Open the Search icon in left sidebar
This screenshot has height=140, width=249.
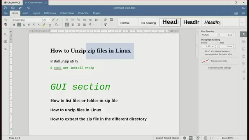[x=5, y=34]
